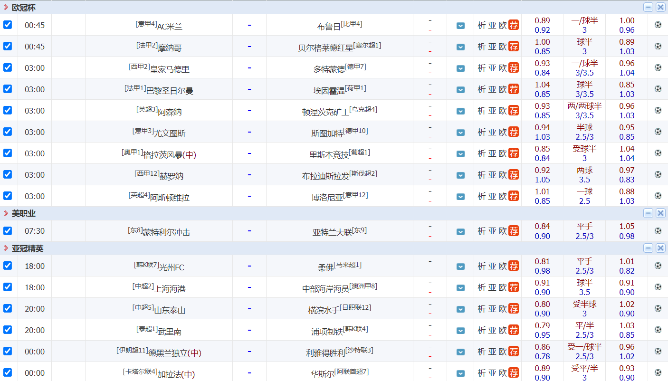
Task: Open the dropdown arrow in 尤文图斯 row
Action: tap(460, 133)
